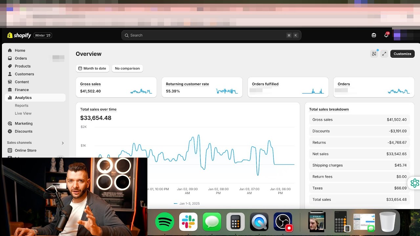
Task: Click the $33,654.48 total sales value
Action: click(x=96, y=118)
